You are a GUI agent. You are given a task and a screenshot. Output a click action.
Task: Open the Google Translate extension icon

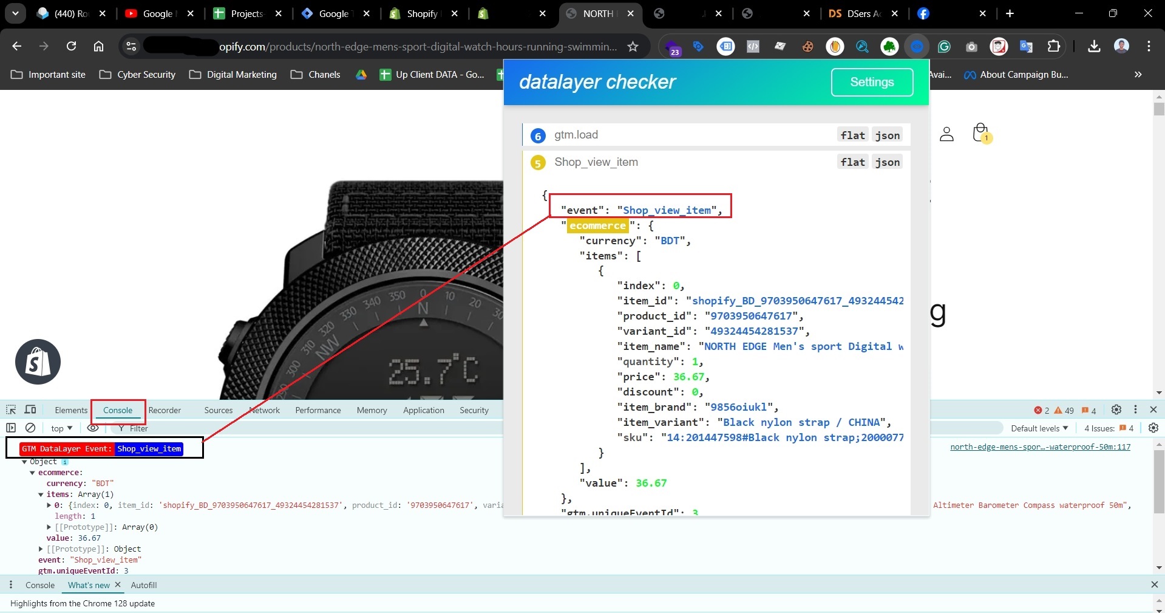[1026, 46]
